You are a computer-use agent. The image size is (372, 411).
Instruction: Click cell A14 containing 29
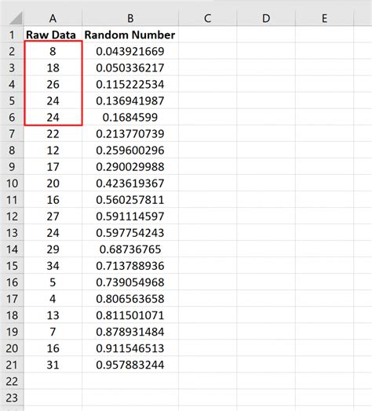coord(53,249)
